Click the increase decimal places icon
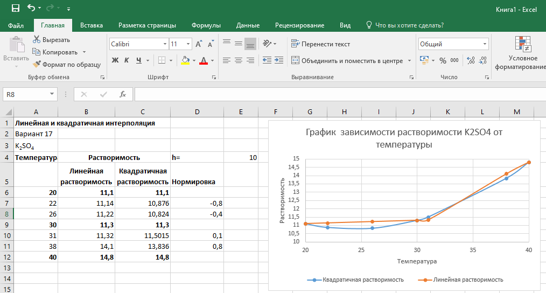The height and width of the screenshot is (293, 546). 471,61
